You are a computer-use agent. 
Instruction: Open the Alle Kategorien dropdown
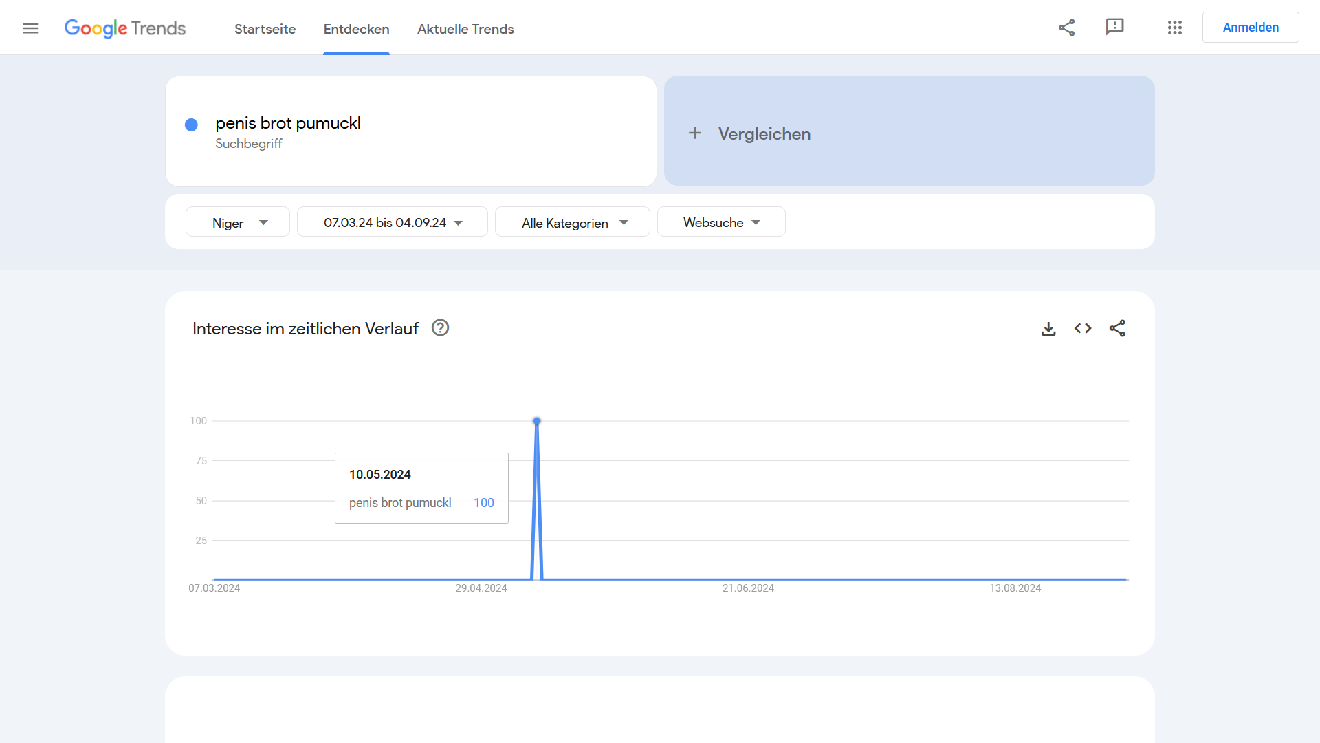point(572,222)
